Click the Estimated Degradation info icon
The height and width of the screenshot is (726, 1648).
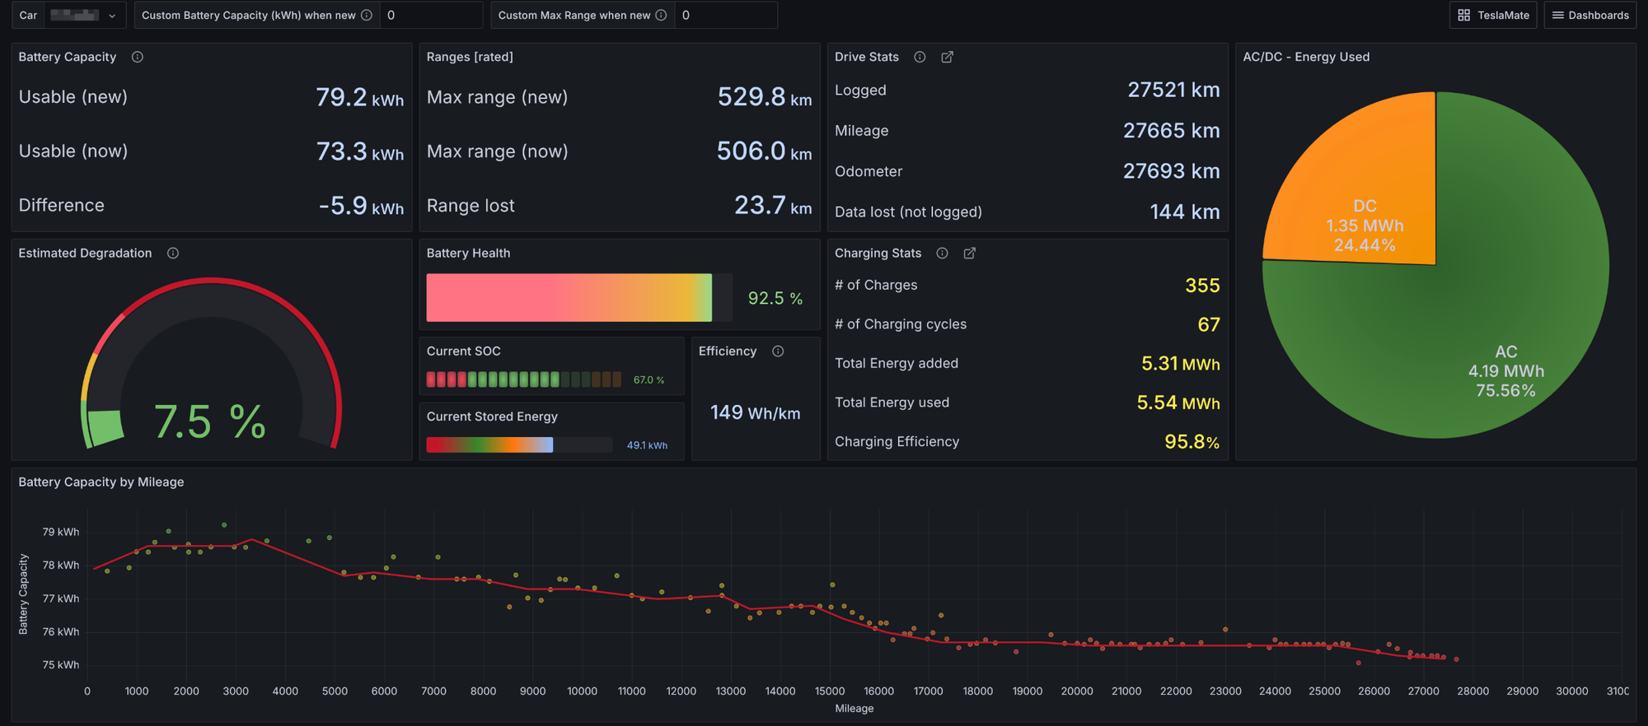[x=173, y=254]
